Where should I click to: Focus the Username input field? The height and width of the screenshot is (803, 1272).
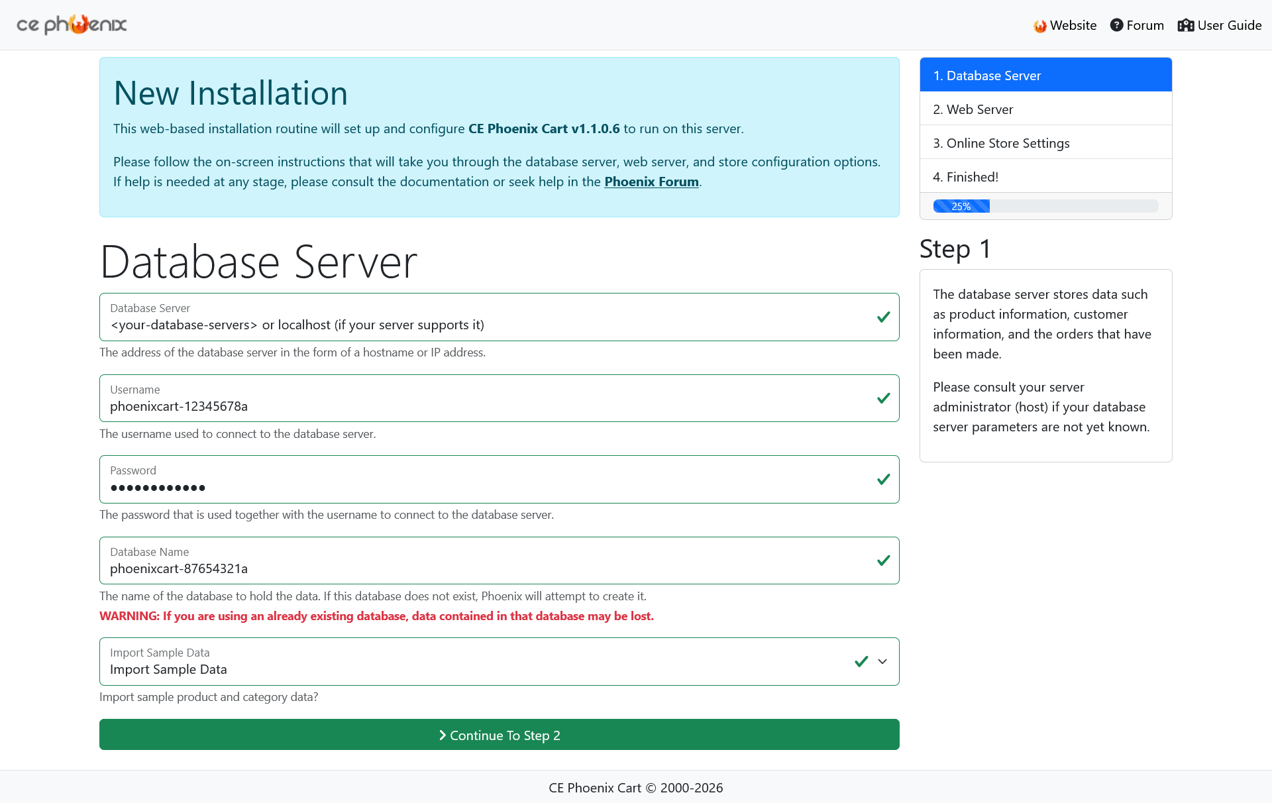(499, 398)
